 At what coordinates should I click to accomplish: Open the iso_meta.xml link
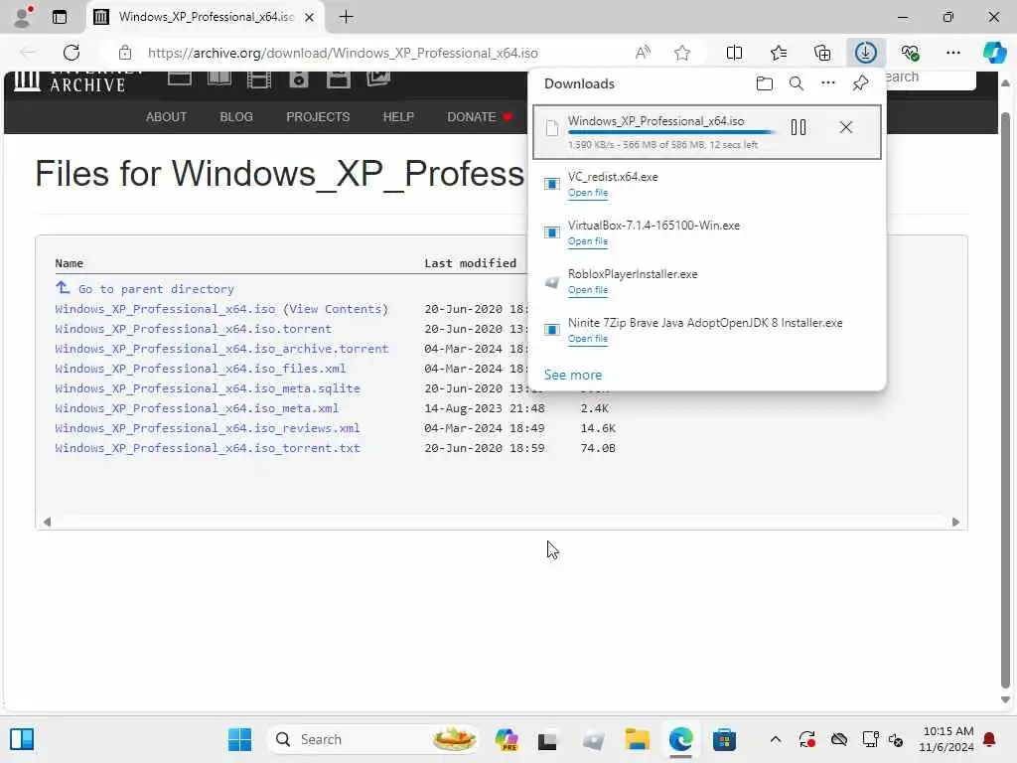click(x=197, y=408)
